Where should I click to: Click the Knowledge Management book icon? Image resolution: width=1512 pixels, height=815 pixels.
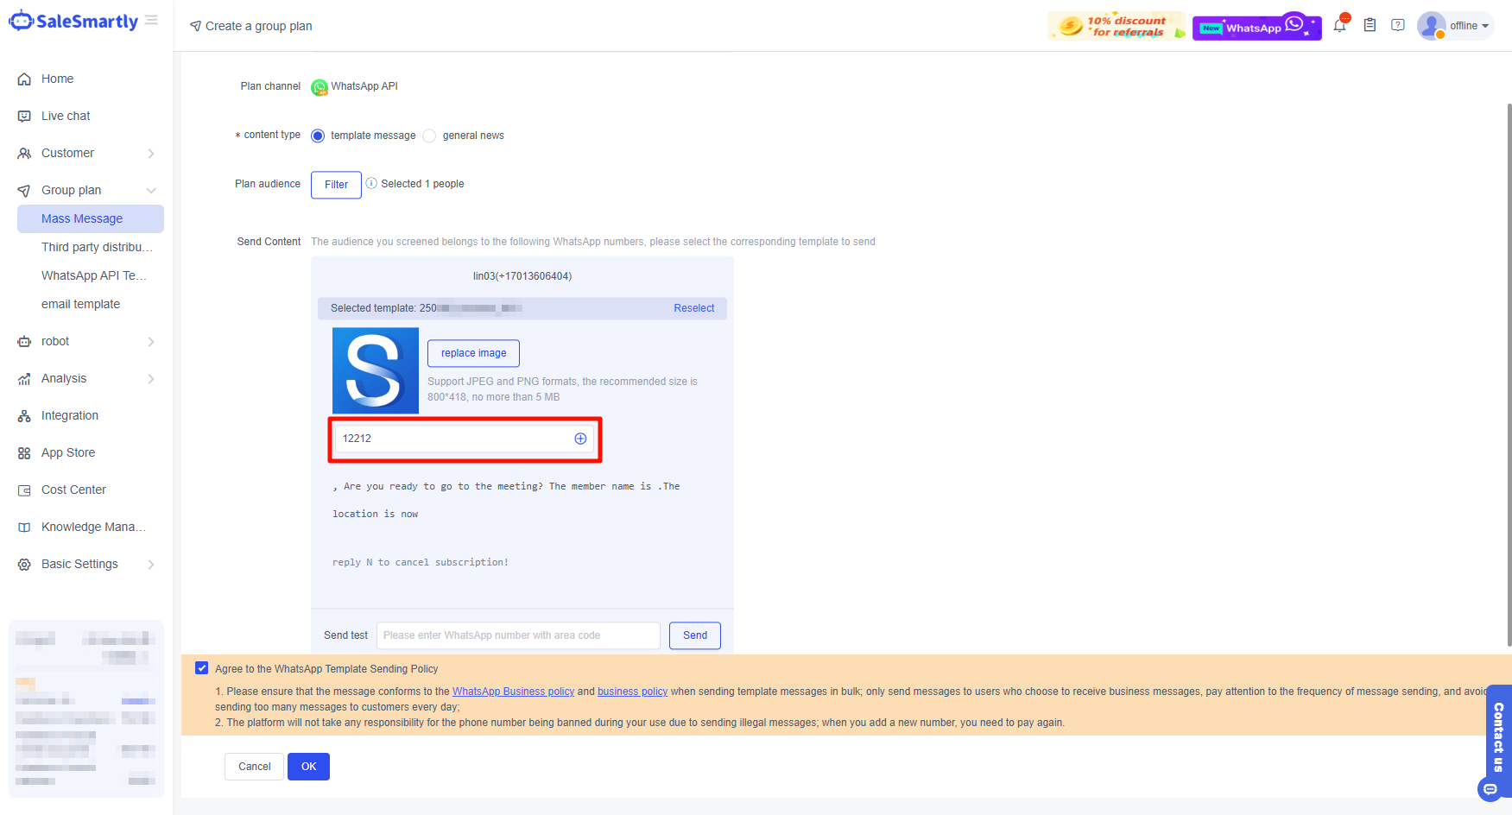coord(24,528)
